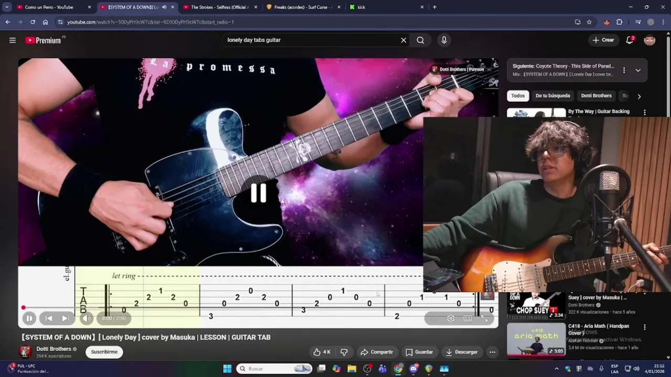The height and width of the screenshot is (377, 671).
Task: Save the video with Guardar
Action: 419,352
